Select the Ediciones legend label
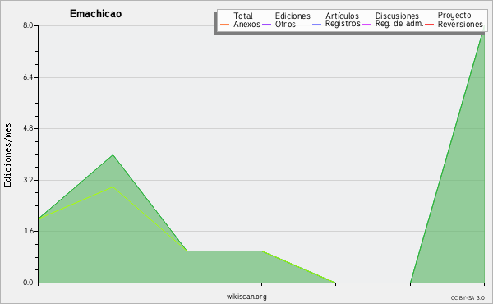Viewport: 493px width, 304px height. [293, 16]
